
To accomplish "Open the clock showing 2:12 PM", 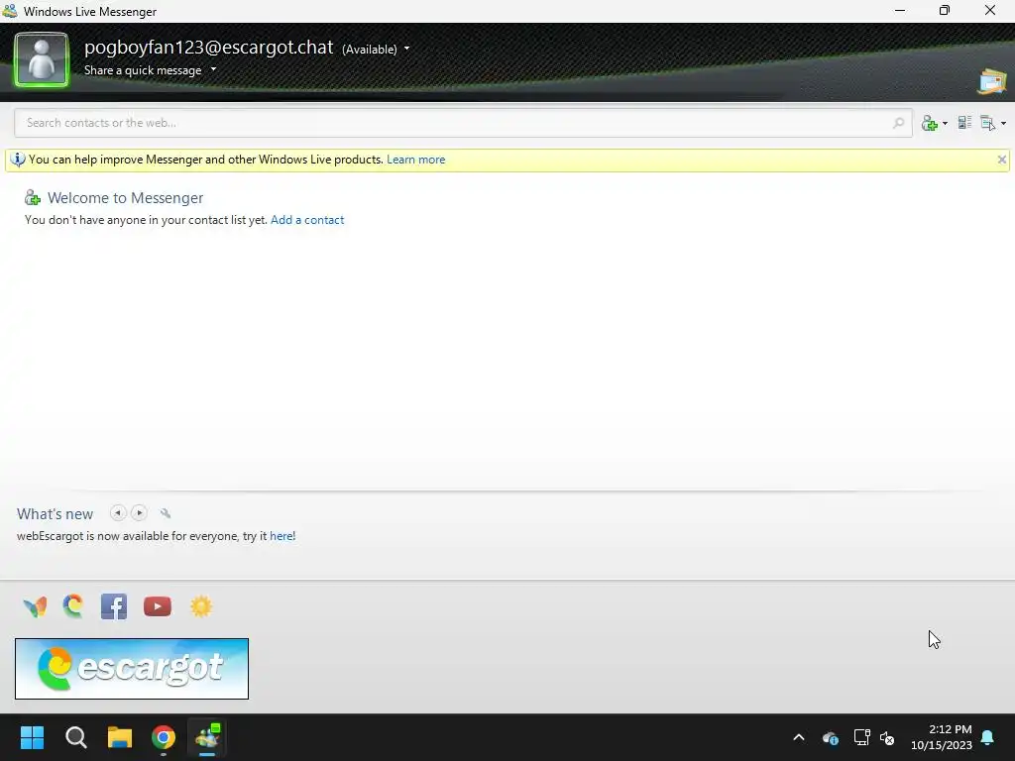I will tap(942, 737).
